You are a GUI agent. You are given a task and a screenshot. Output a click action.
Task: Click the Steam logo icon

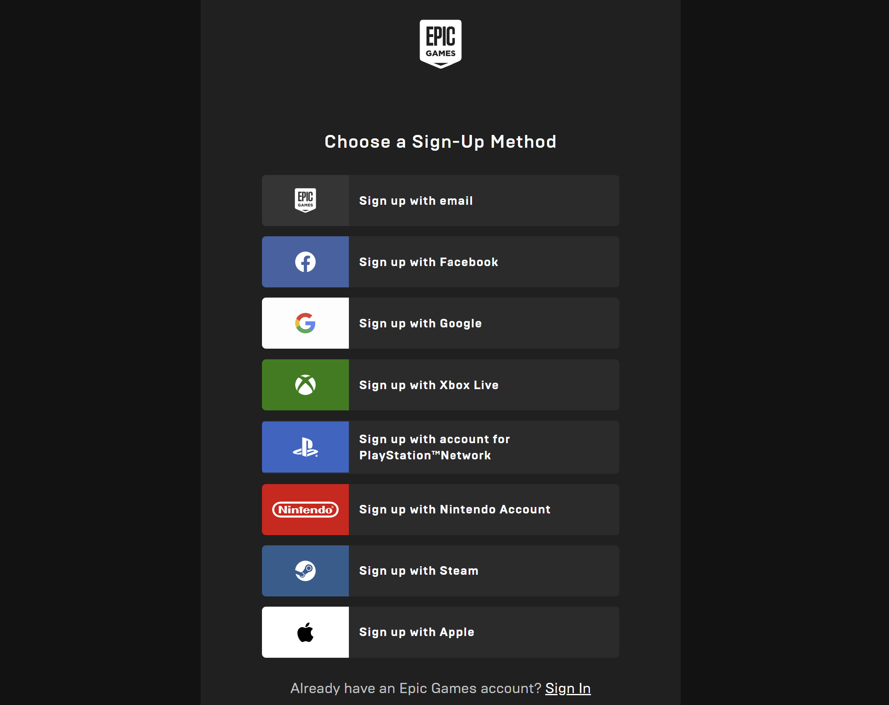305,571
